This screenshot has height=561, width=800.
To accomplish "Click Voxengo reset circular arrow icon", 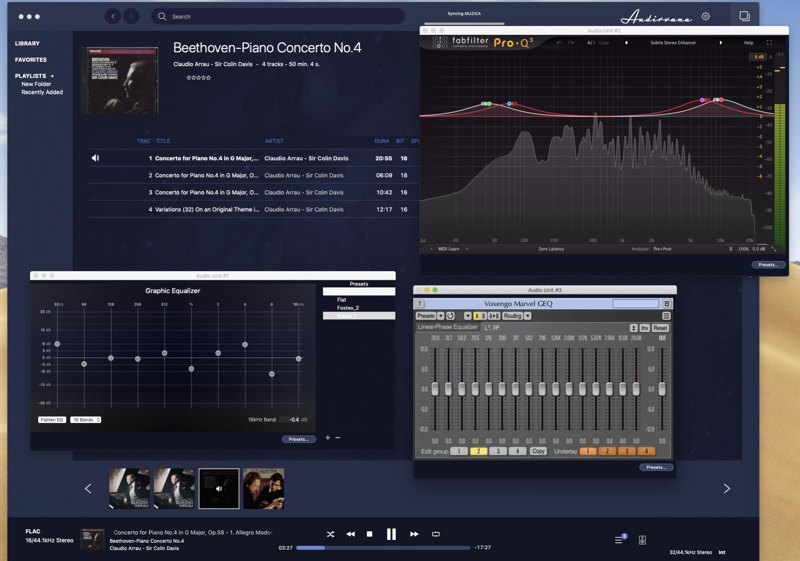I will click(x=450, y=316).
